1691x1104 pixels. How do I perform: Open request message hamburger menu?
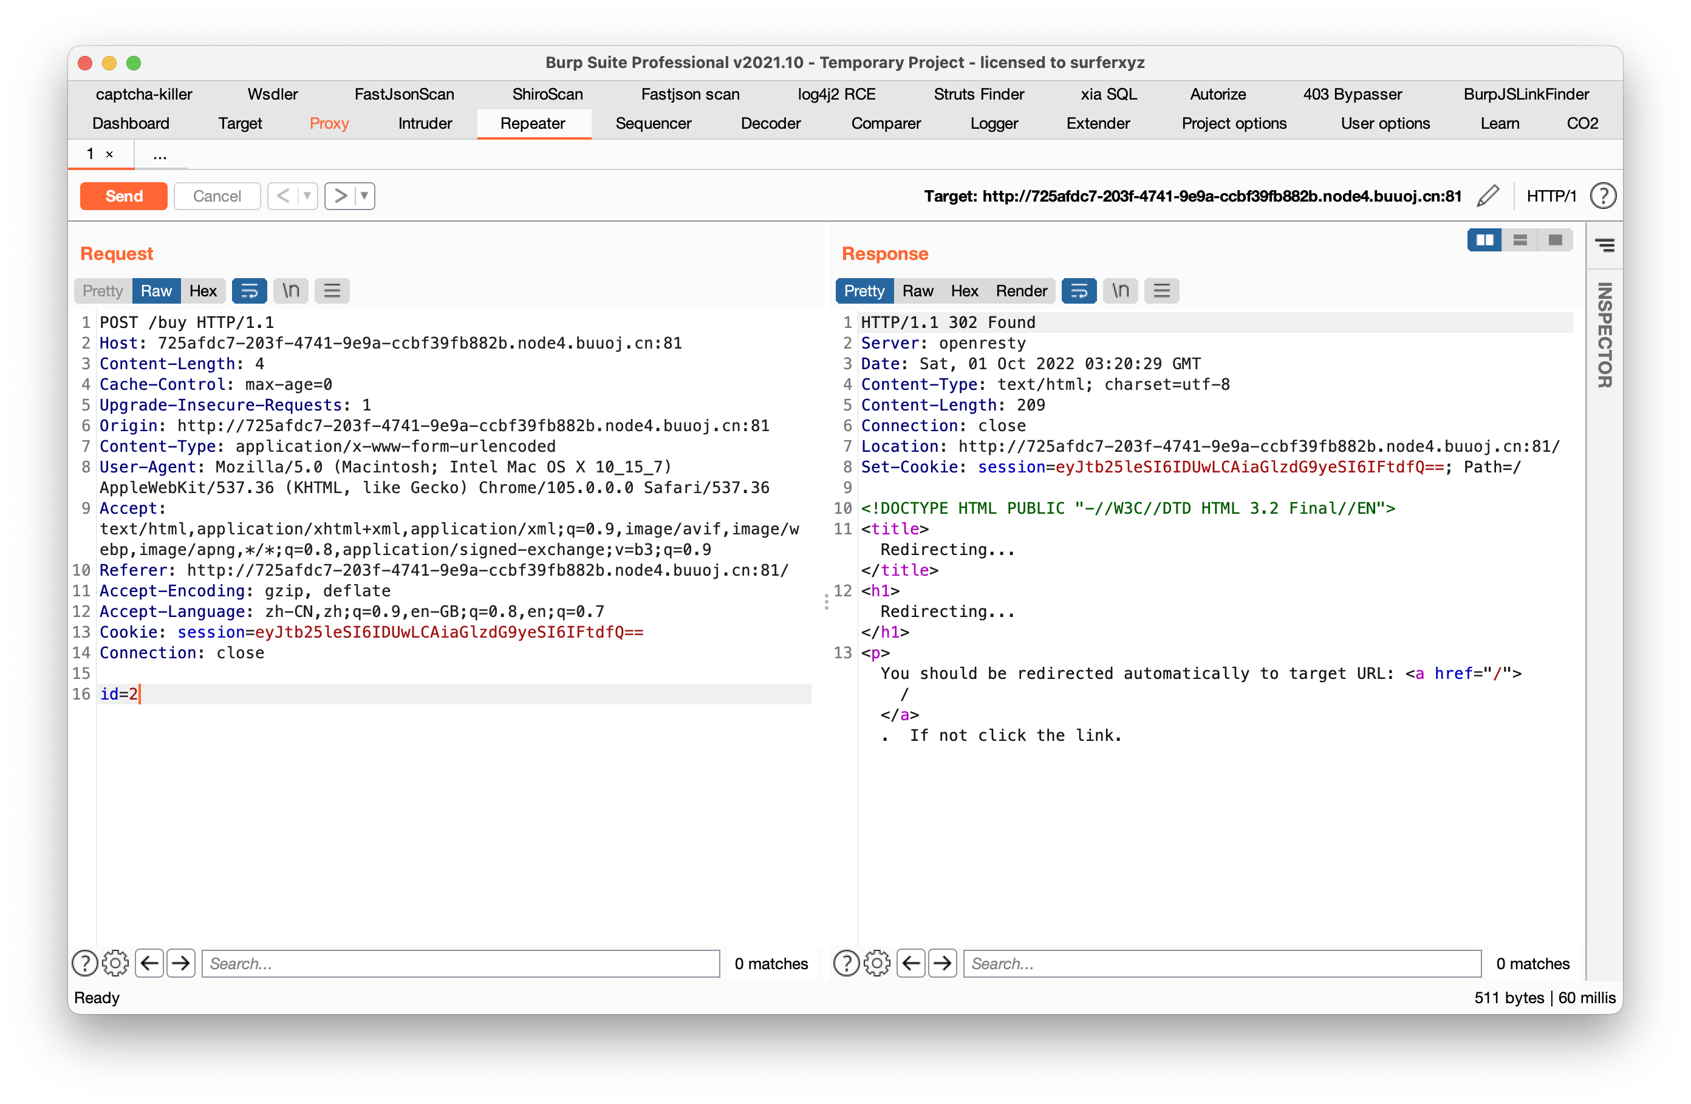[332, 290]
